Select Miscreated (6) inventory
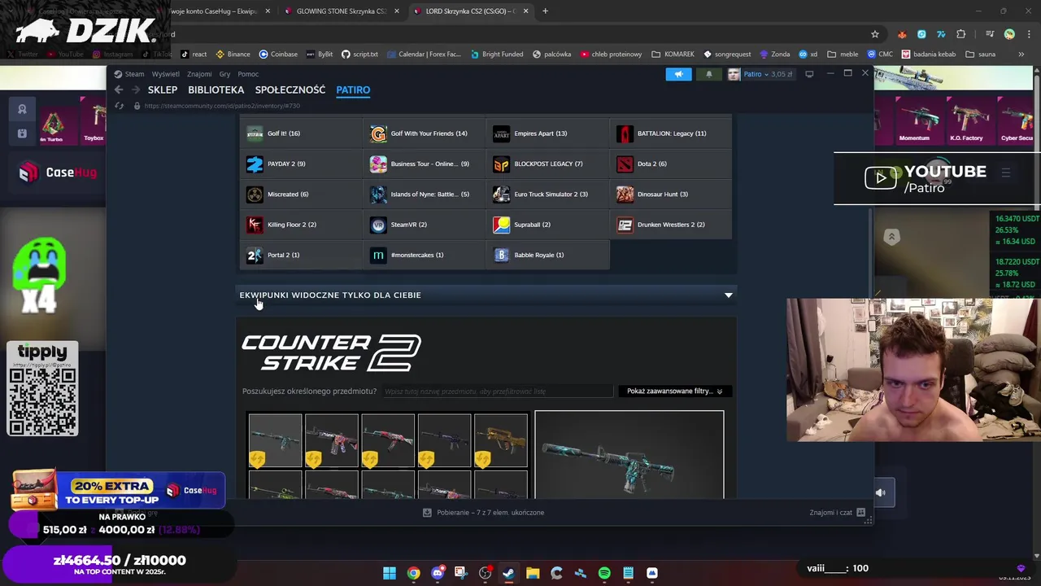This screenshot has width=1041, height=586. 301,195
